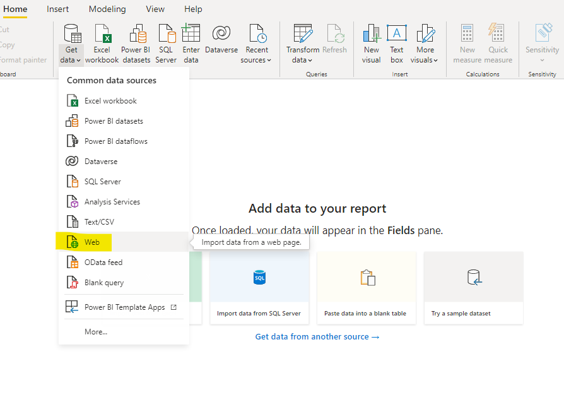564x395 pixels.
Task: Choose Analysis Services menu entry
Action: coord(124,202)
